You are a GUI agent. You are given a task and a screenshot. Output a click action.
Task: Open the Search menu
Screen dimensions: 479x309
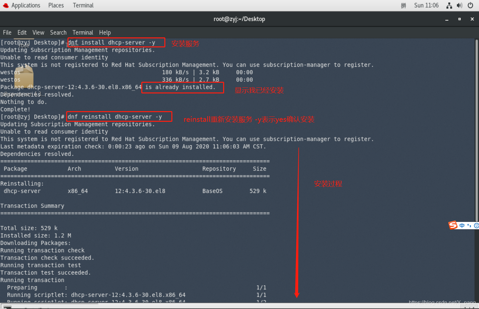pyautogui.click(x=58, y=32)
